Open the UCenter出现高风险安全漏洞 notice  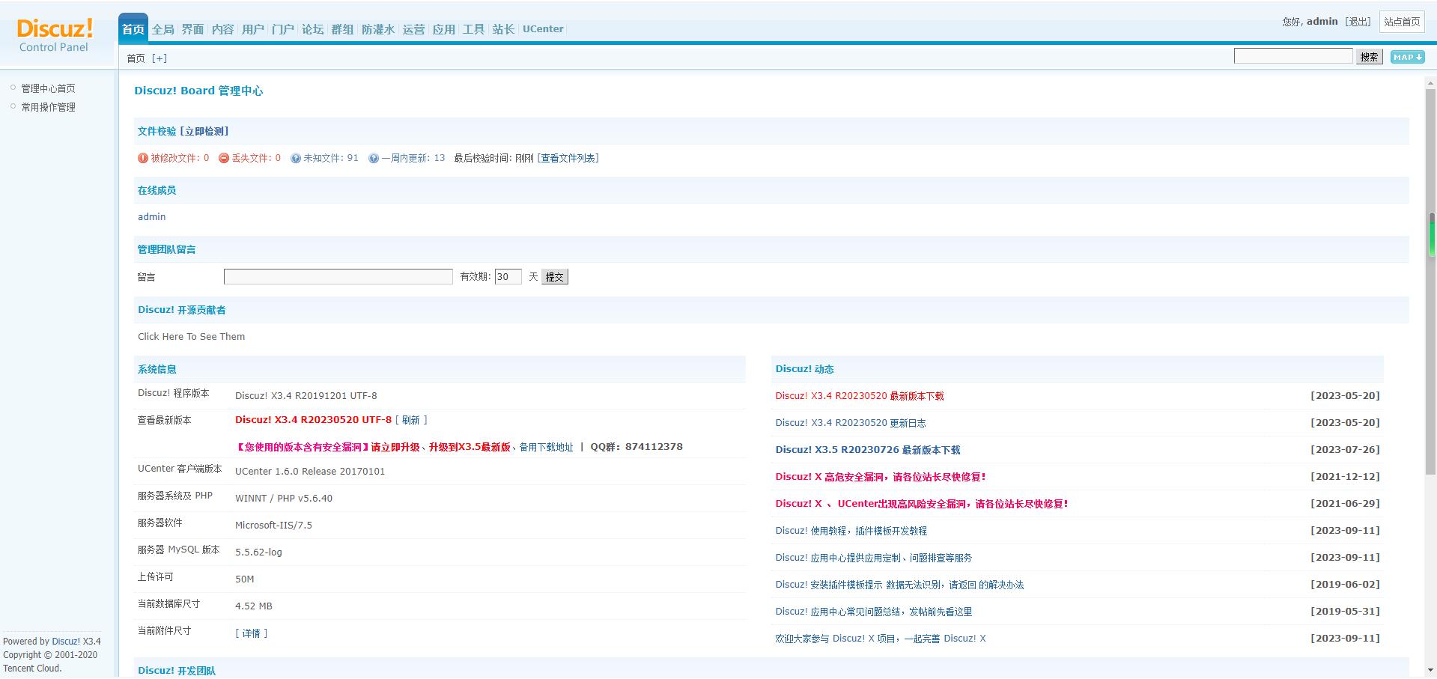coord(922,504)
